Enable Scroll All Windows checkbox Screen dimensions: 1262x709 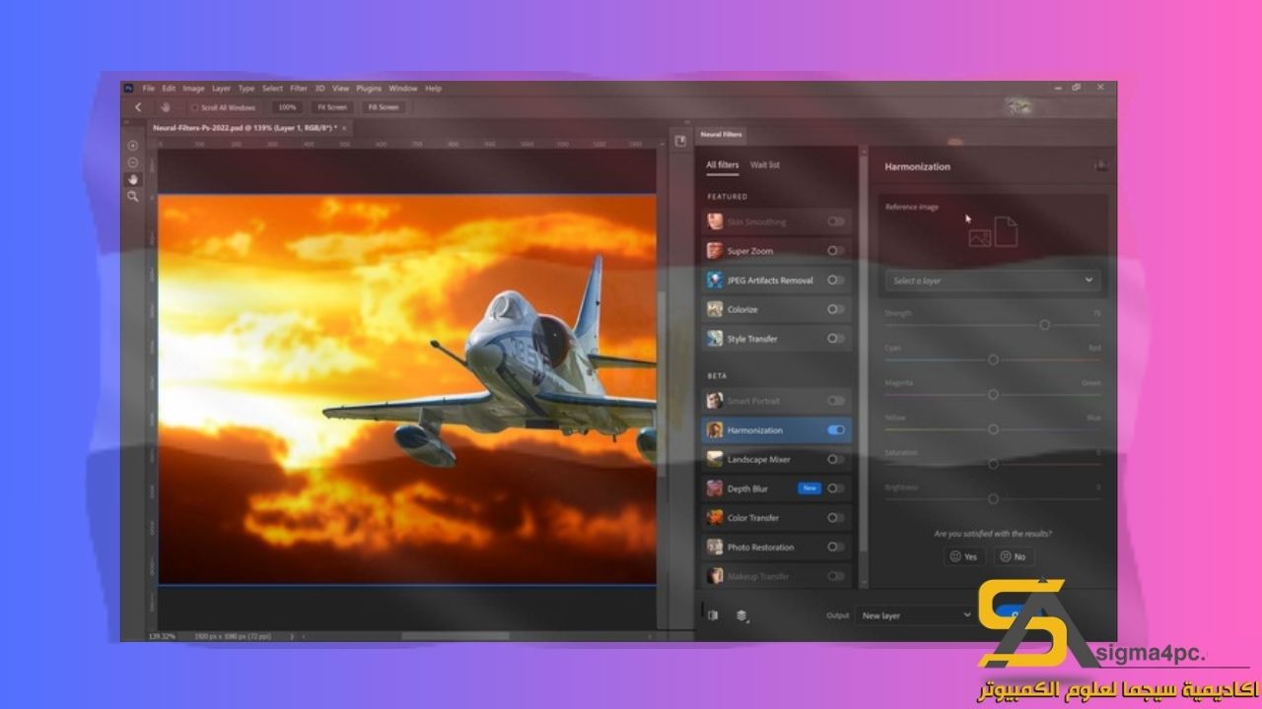(195, 107)
